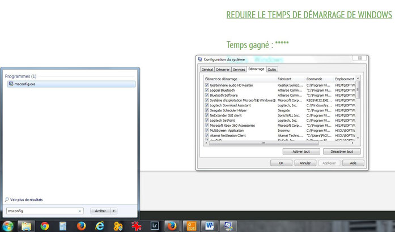Click the msconfig search input field
The height and width of the screenshot is (232, 395).
tap(45, 211)
